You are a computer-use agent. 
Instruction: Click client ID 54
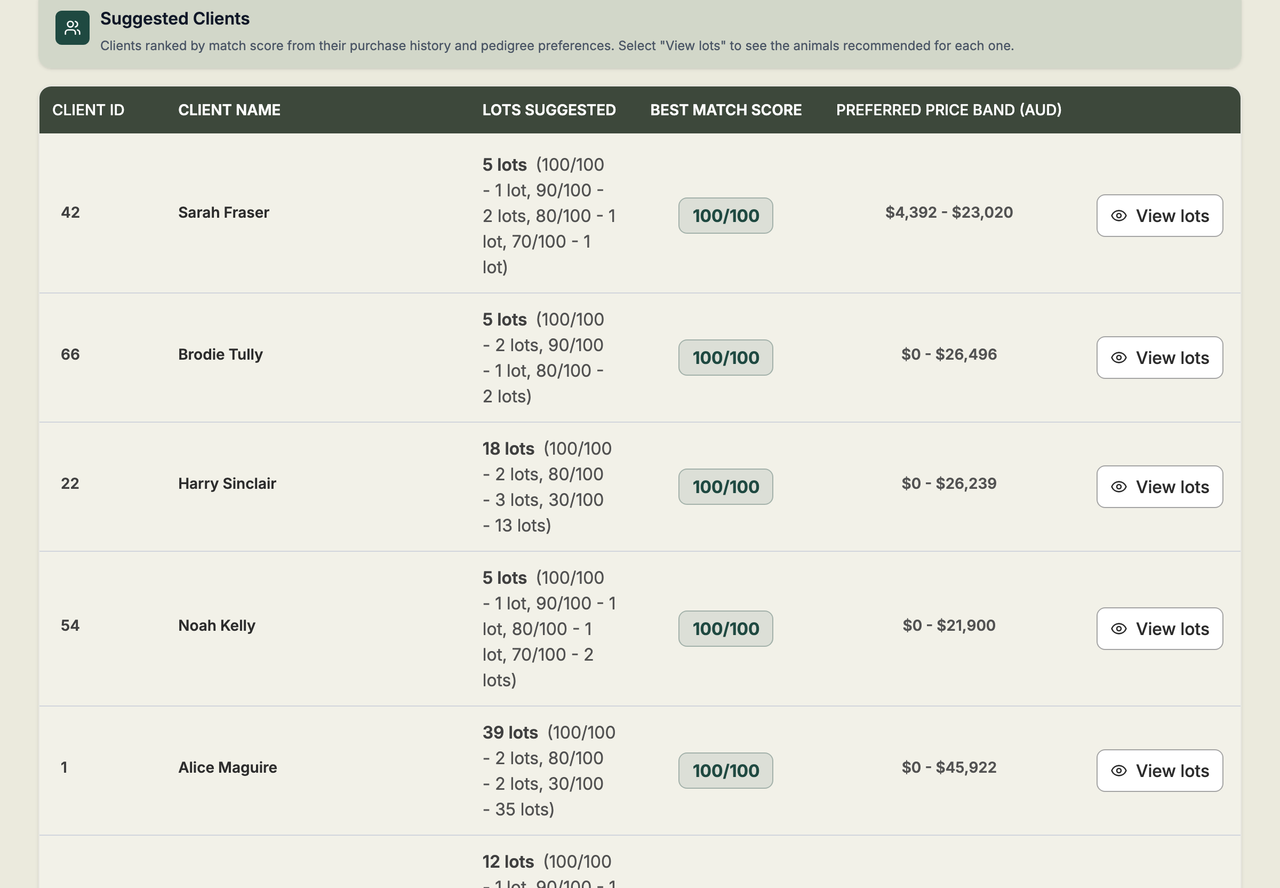pos(70,625)
